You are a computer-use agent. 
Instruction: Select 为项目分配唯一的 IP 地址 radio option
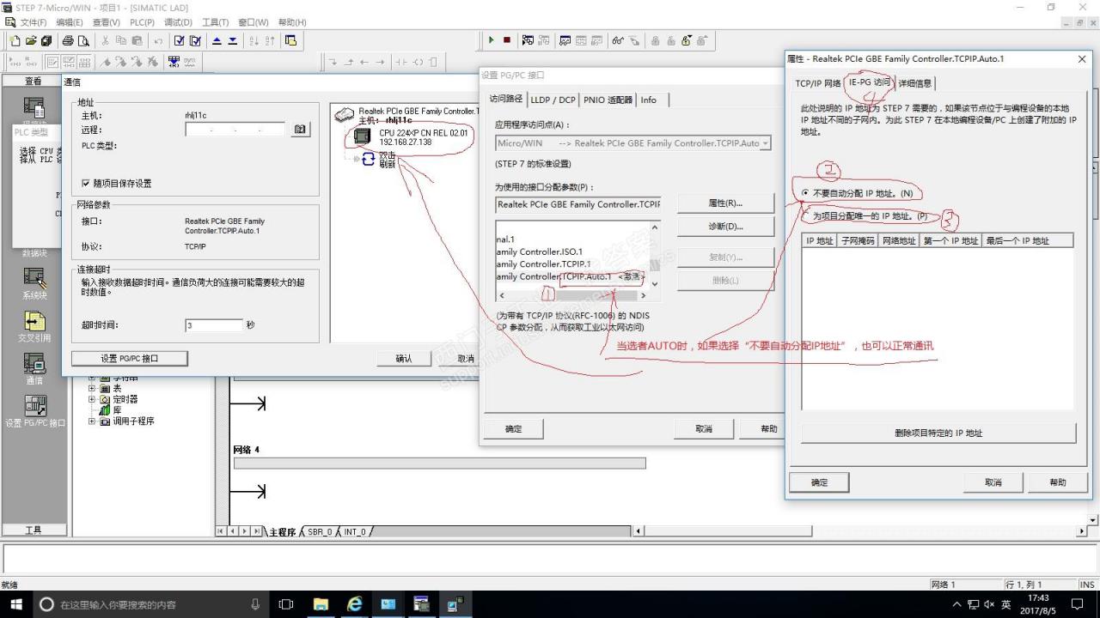[805, 216]
